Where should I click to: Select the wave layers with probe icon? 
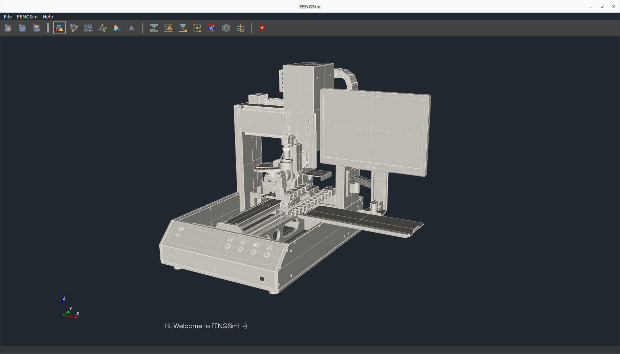[x=241, y=28]
